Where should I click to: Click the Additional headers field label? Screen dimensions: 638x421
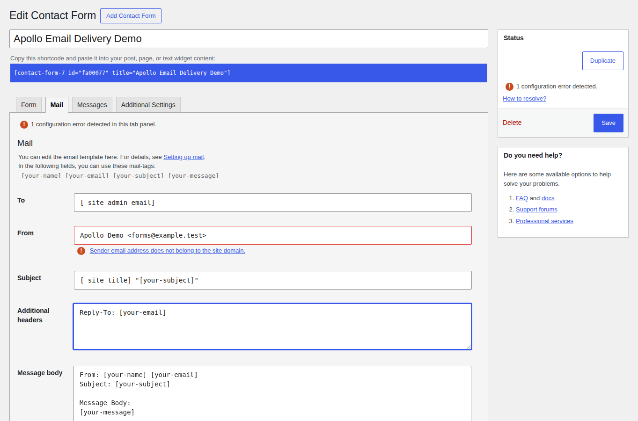click(33, 315)
